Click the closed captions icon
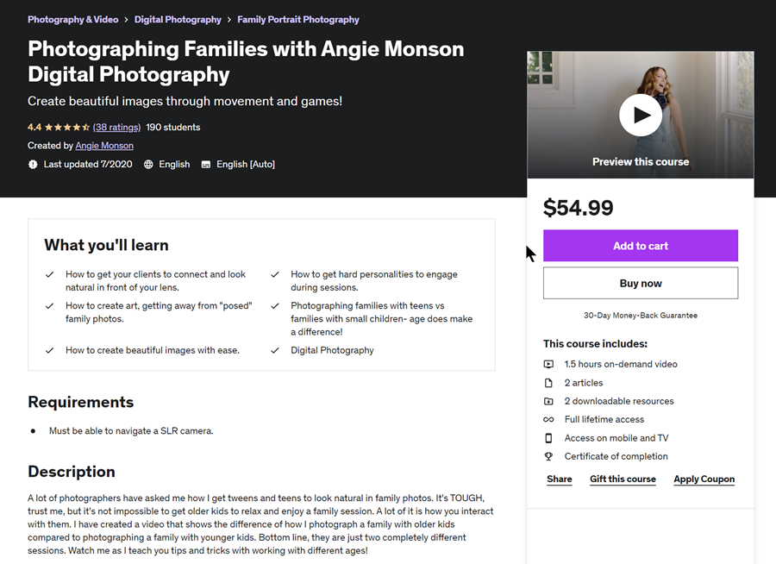This screenshot has height=564, width=776. [206, 164]
